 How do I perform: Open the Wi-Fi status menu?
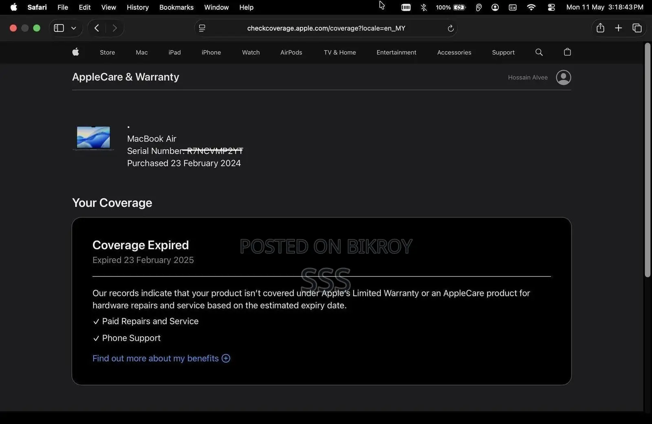coord(531,7)
